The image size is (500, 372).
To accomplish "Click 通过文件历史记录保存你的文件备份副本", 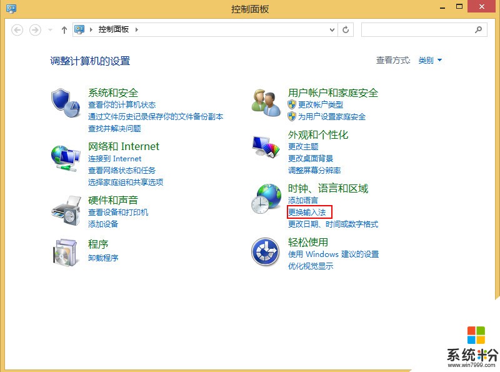I will pos(156,116).
